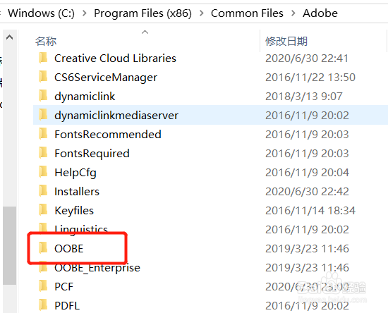388x313 pixels.
Task: Click the Creative Cloud Libraries folder icon
Action: [x=43, y=58]
